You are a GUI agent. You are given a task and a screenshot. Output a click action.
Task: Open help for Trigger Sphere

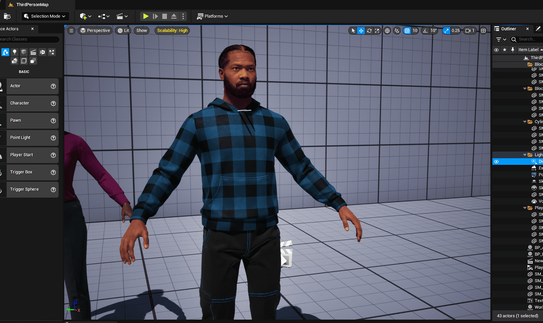53,190
